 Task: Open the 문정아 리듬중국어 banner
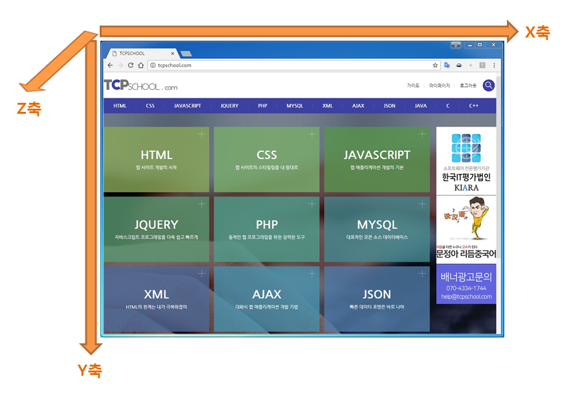pos(466,230)
